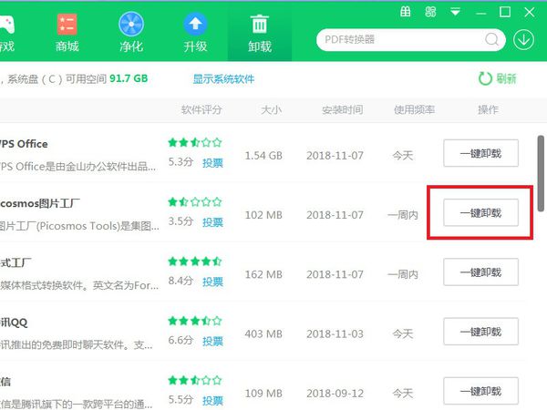Open the 商城 store tab
The width and height of the screenshot is (547, 410).
(x=67, y=33)
